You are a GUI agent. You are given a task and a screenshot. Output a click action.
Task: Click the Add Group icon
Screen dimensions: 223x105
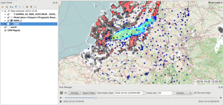6,7
